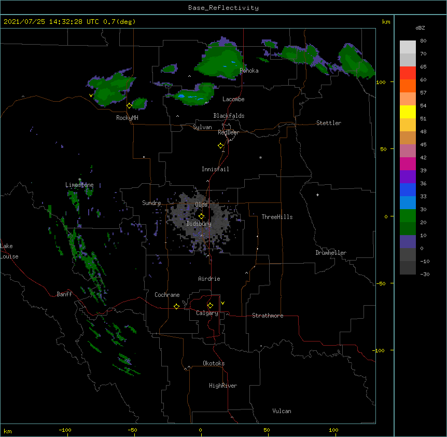Pick the yellow 51-54 dBZ legend swatch
The image size is (447, 437).
408,112
